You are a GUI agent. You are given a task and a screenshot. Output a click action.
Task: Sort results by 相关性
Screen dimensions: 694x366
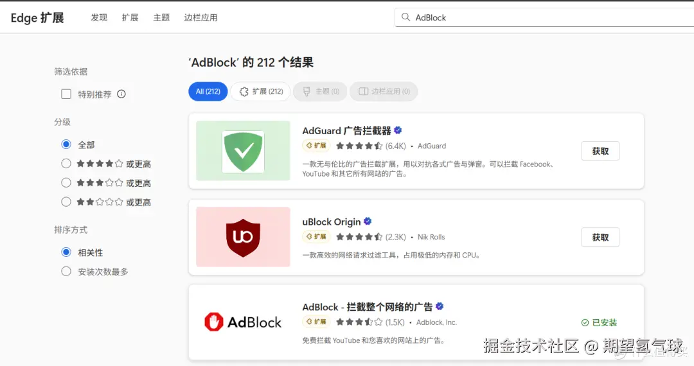pos(66,252)
